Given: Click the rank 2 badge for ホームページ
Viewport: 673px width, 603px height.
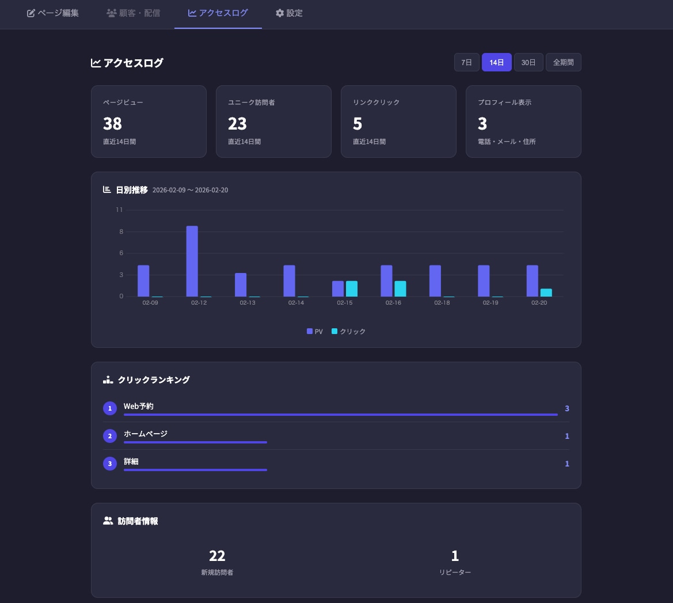Looking at the screenshot, I should coord(110,436).
